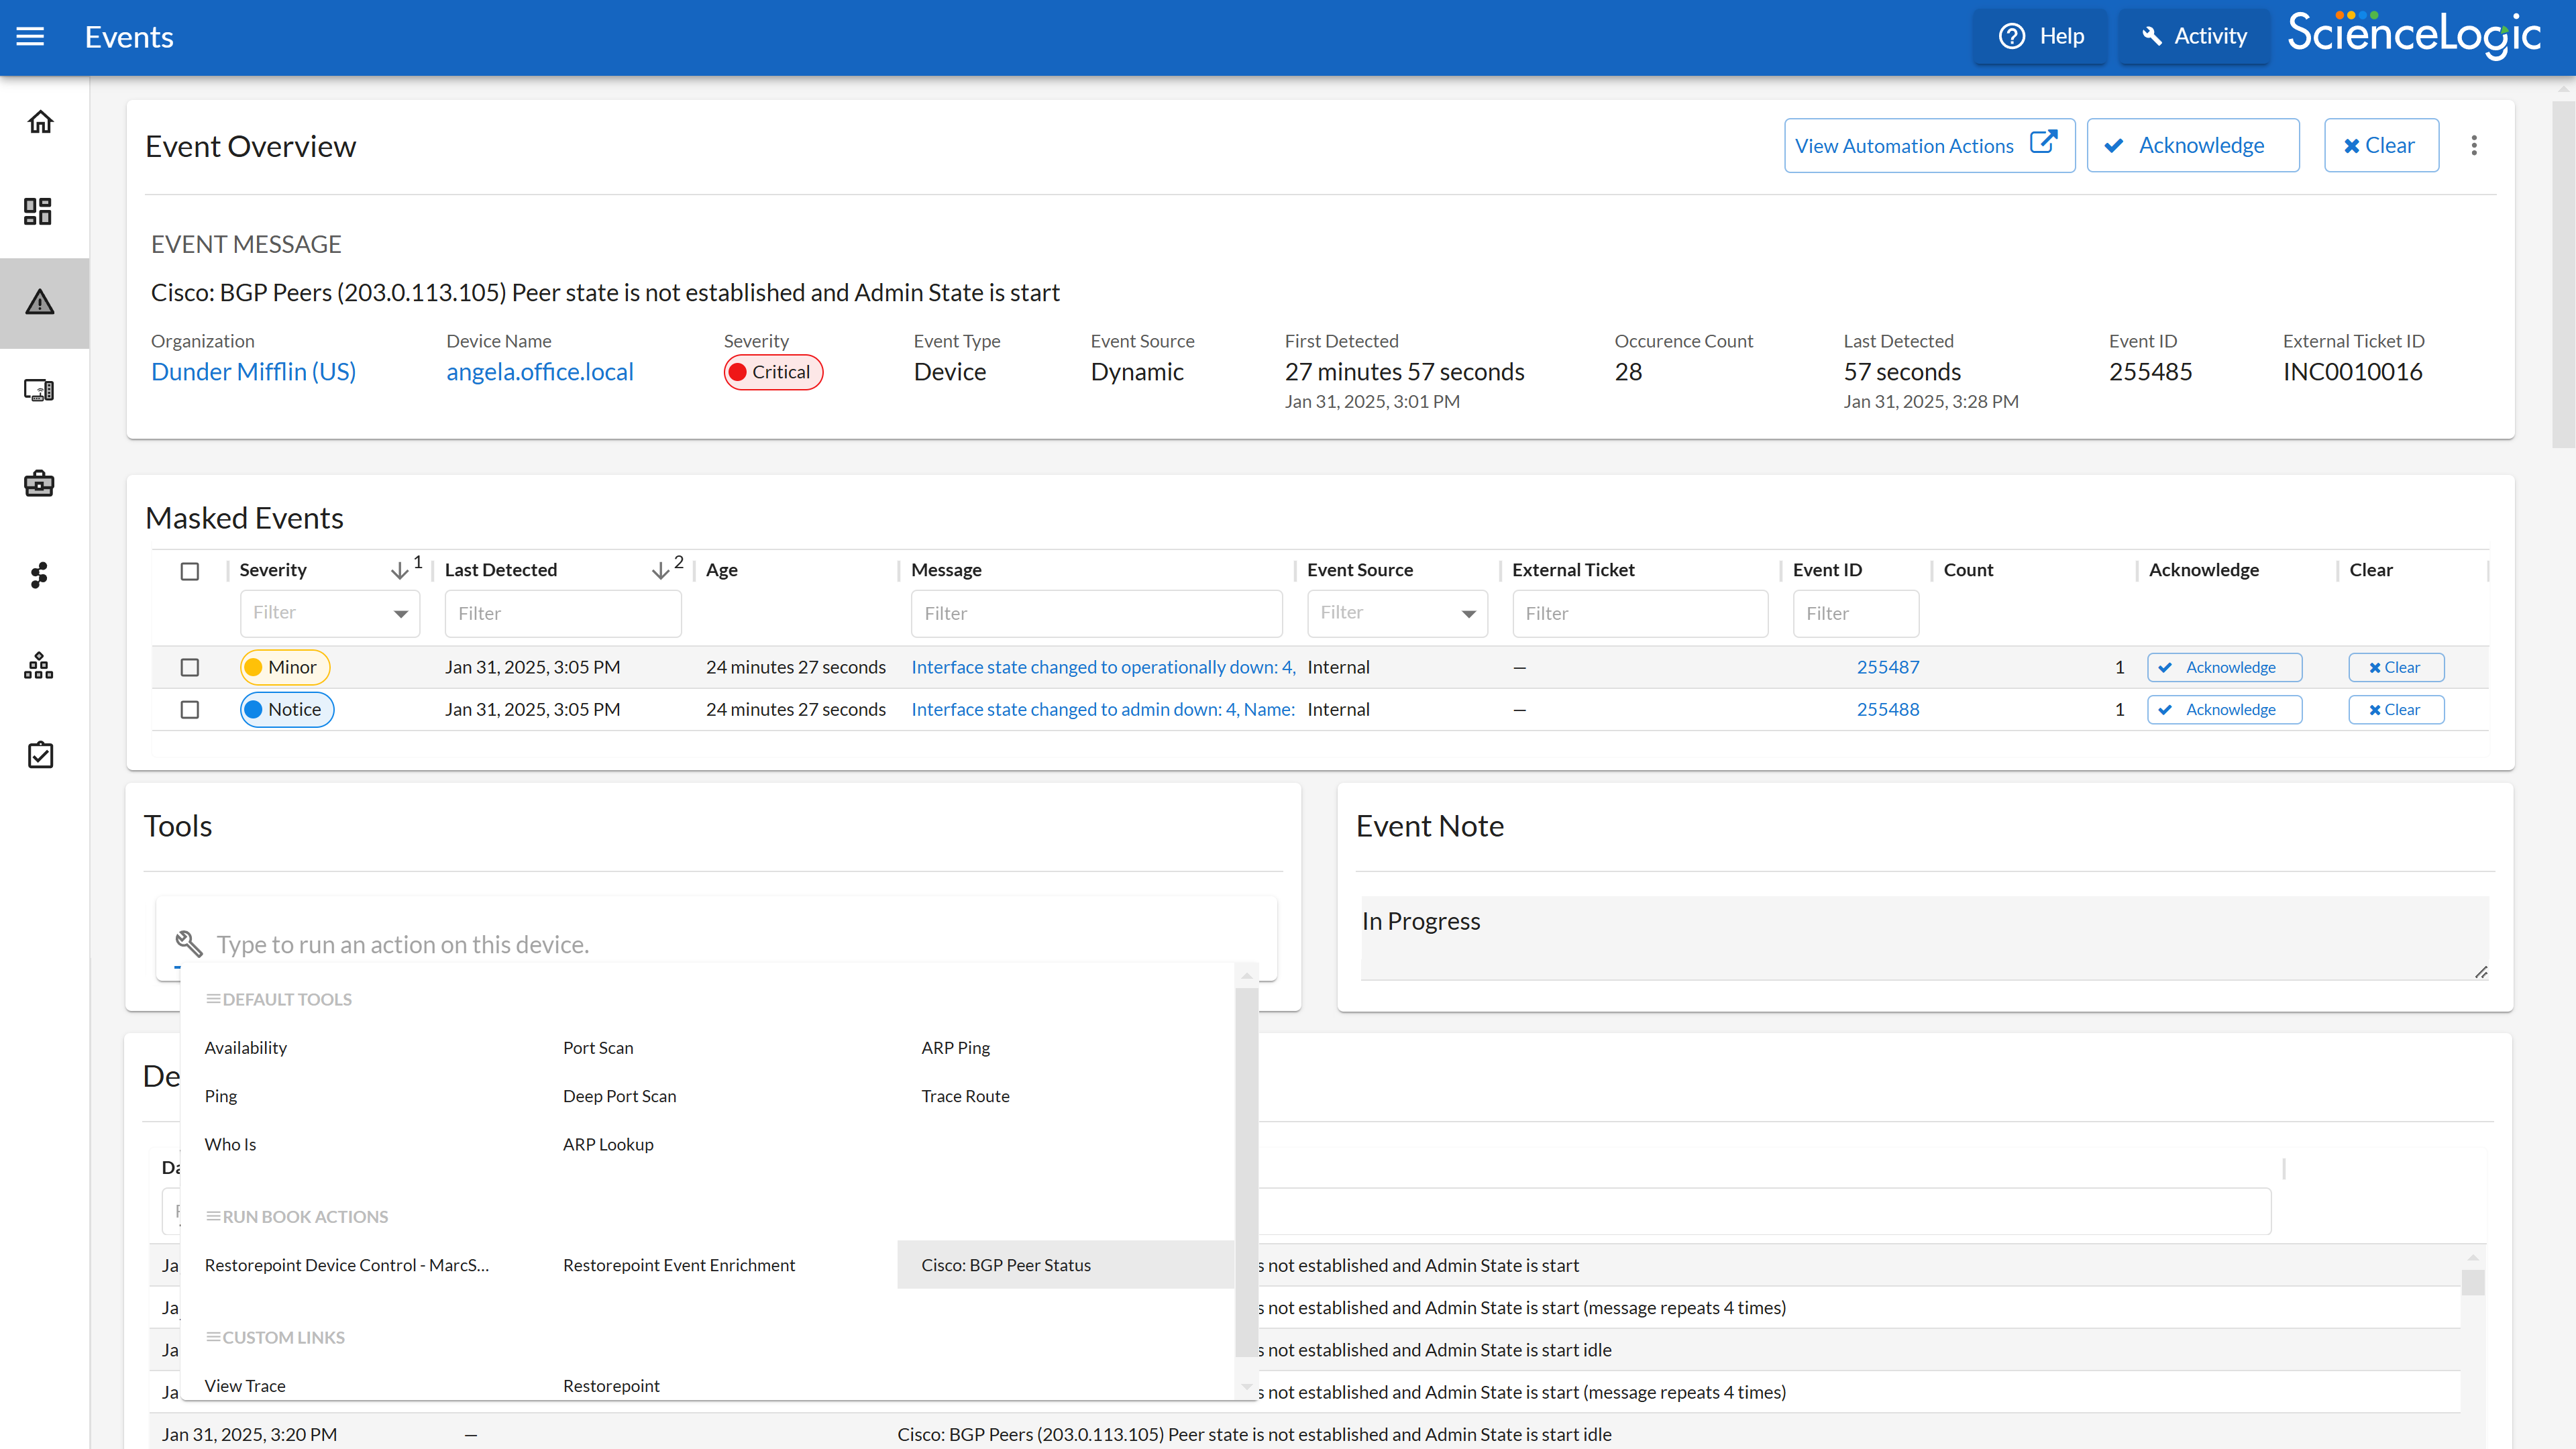Click the Tools wrench search icon

(x=189, y=943)
